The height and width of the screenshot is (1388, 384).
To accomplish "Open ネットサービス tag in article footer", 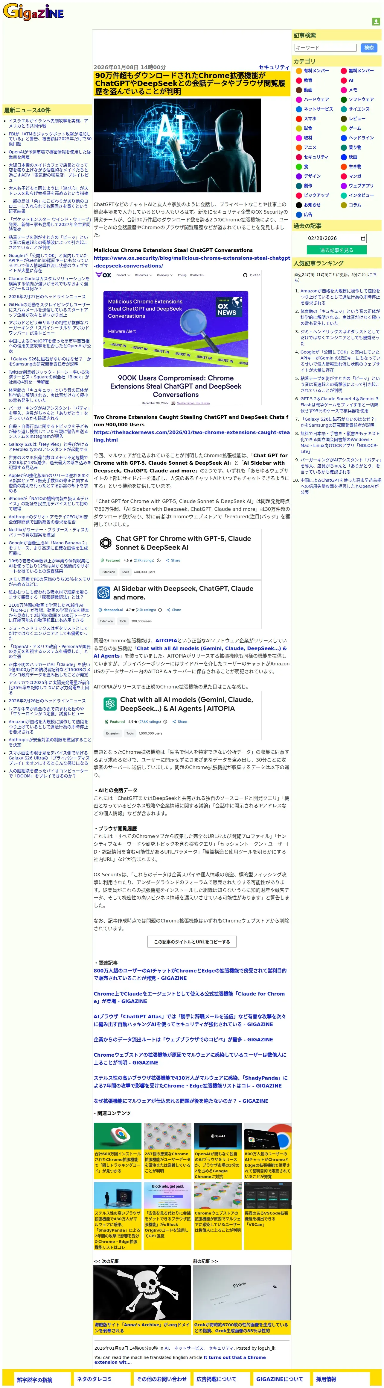I will pos(189,1348).
